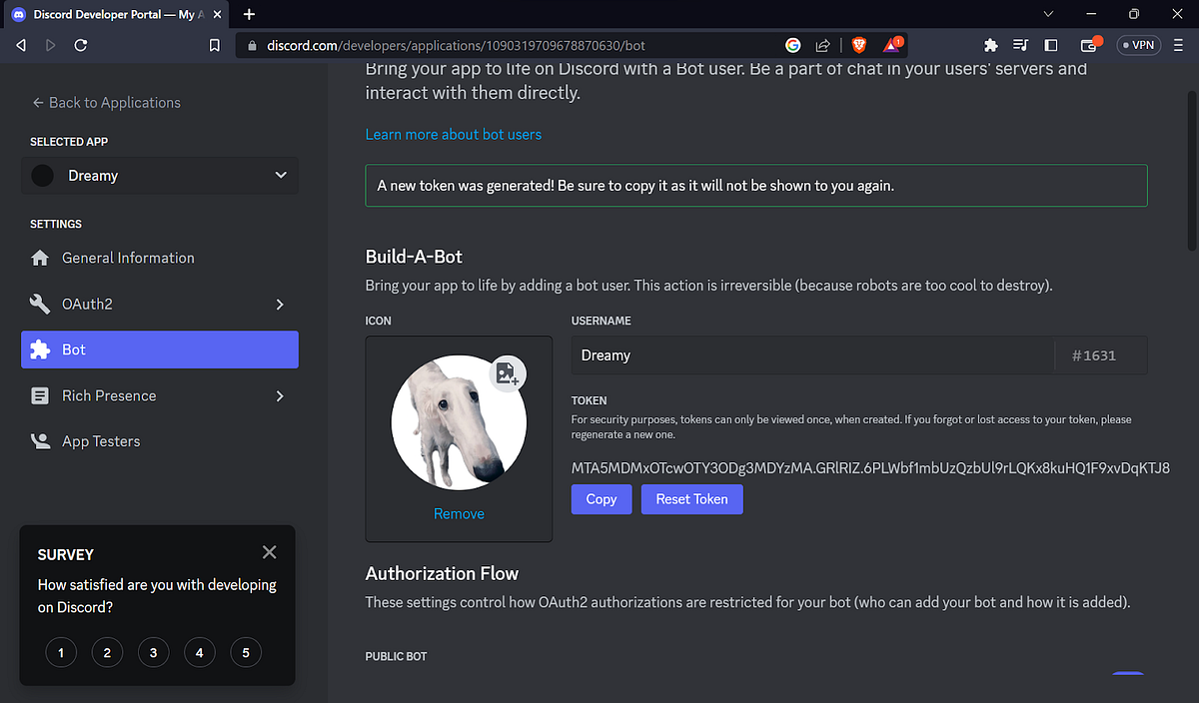
Task: Open the browser tab search dropdown
Action: [1047, 14]
